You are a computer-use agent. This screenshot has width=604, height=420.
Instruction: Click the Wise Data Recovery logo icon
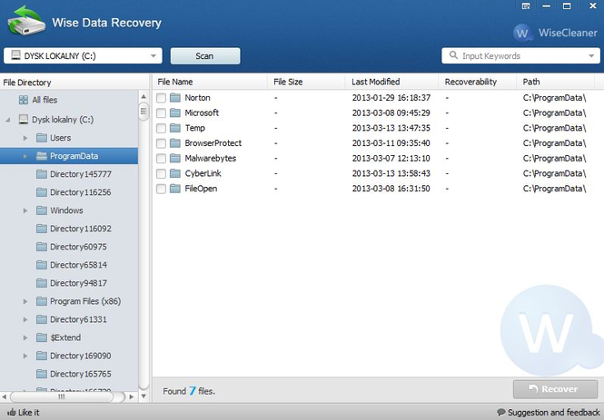[26, 21]
